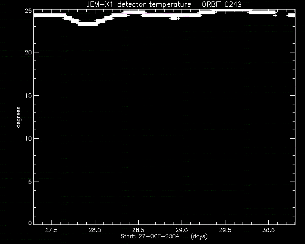305x244 pixels.
Task: Click the x-axis tick label 29.0
Action: [x=182, y=230]
